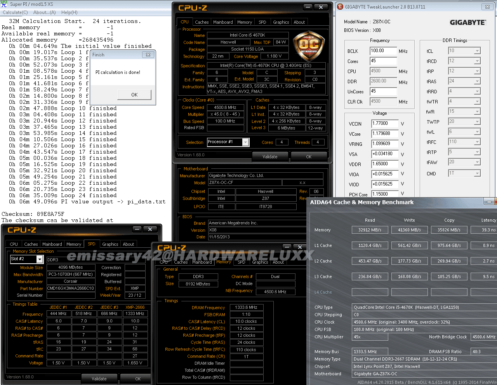Click Validate in SPD CPU-Z window
The height and width of the screenshot is (385, 497).
(x=99, y=378)
